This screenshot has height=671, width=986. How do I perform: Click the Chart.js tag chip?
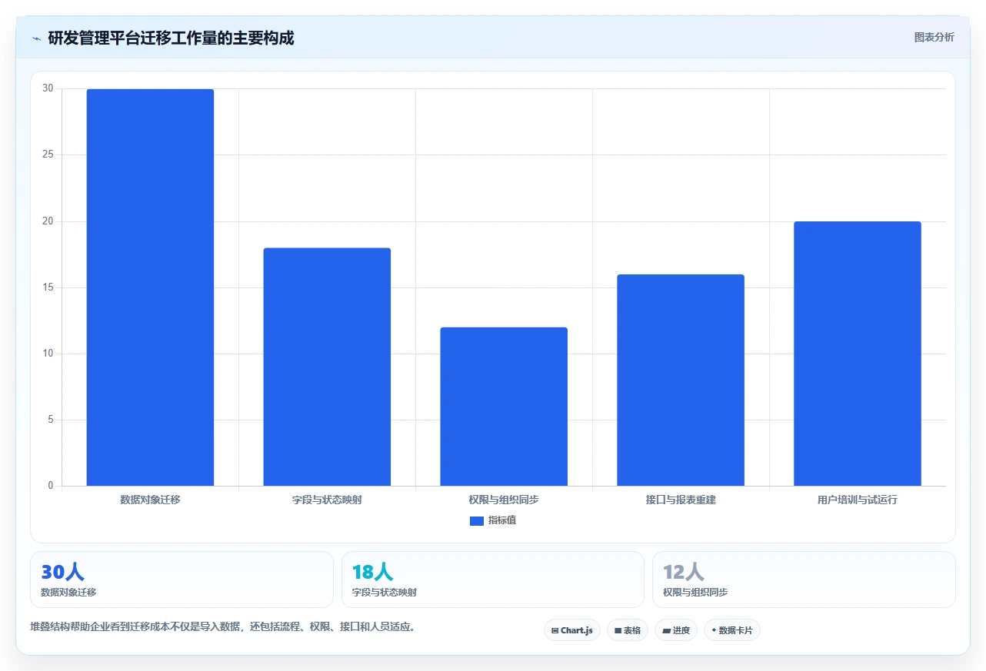pyautogui.click(x=571, y=630)
